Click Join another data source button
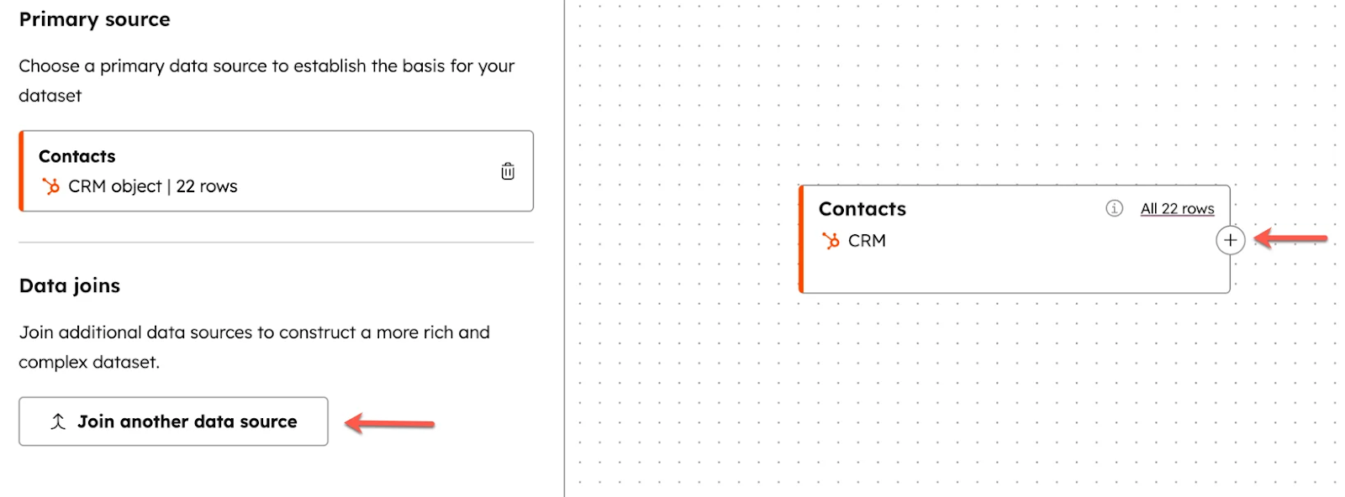1345x497 pixels. point(173,421)
